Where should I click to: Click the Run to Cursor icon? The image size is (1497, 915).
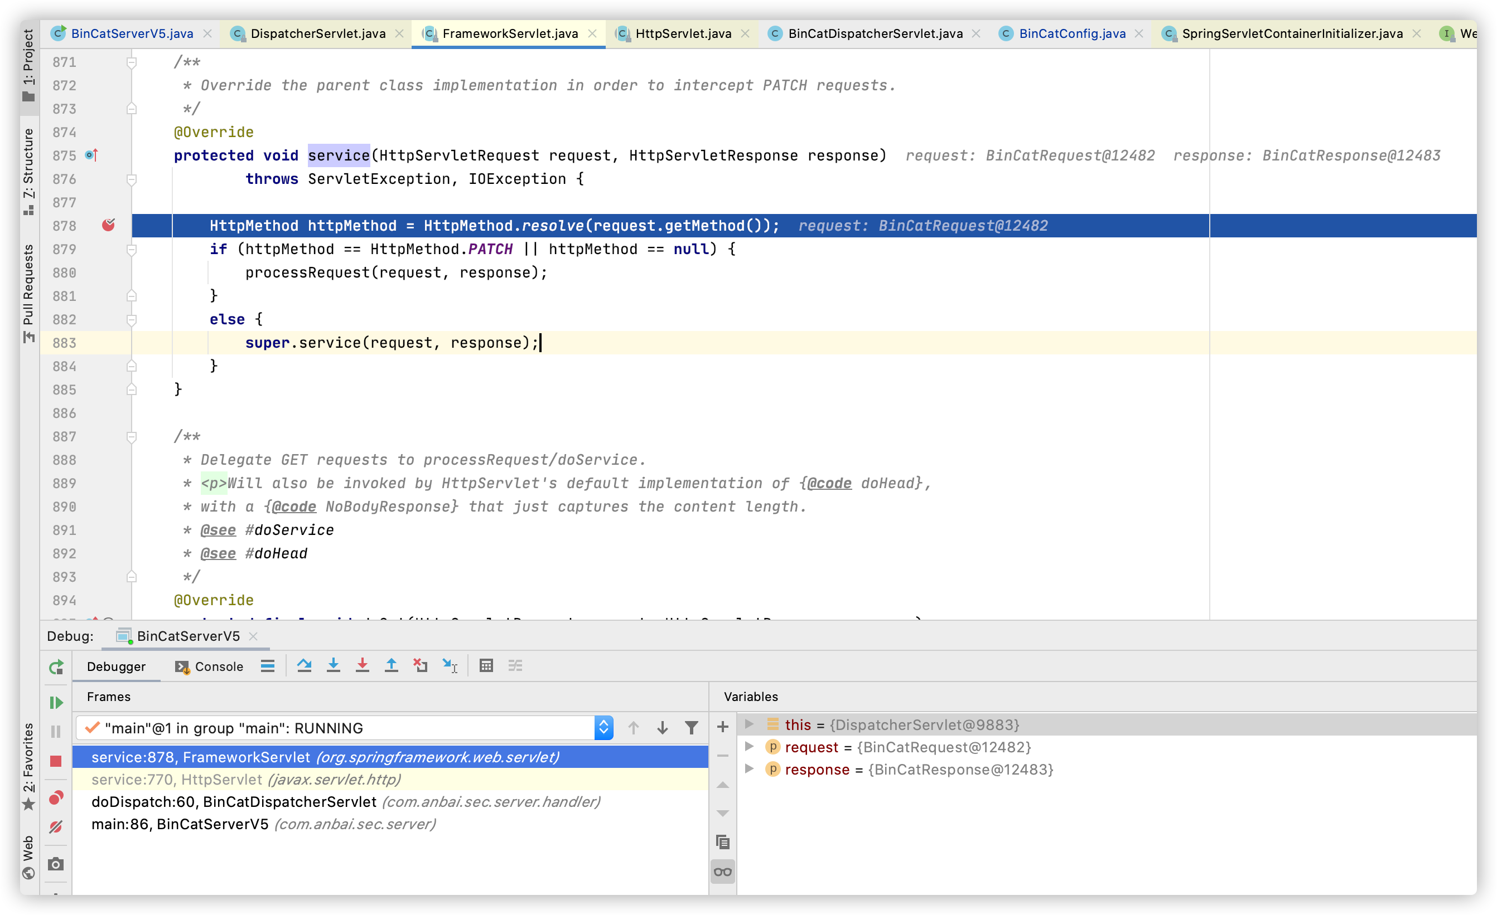pyautogui.click(x=450, y=665)
